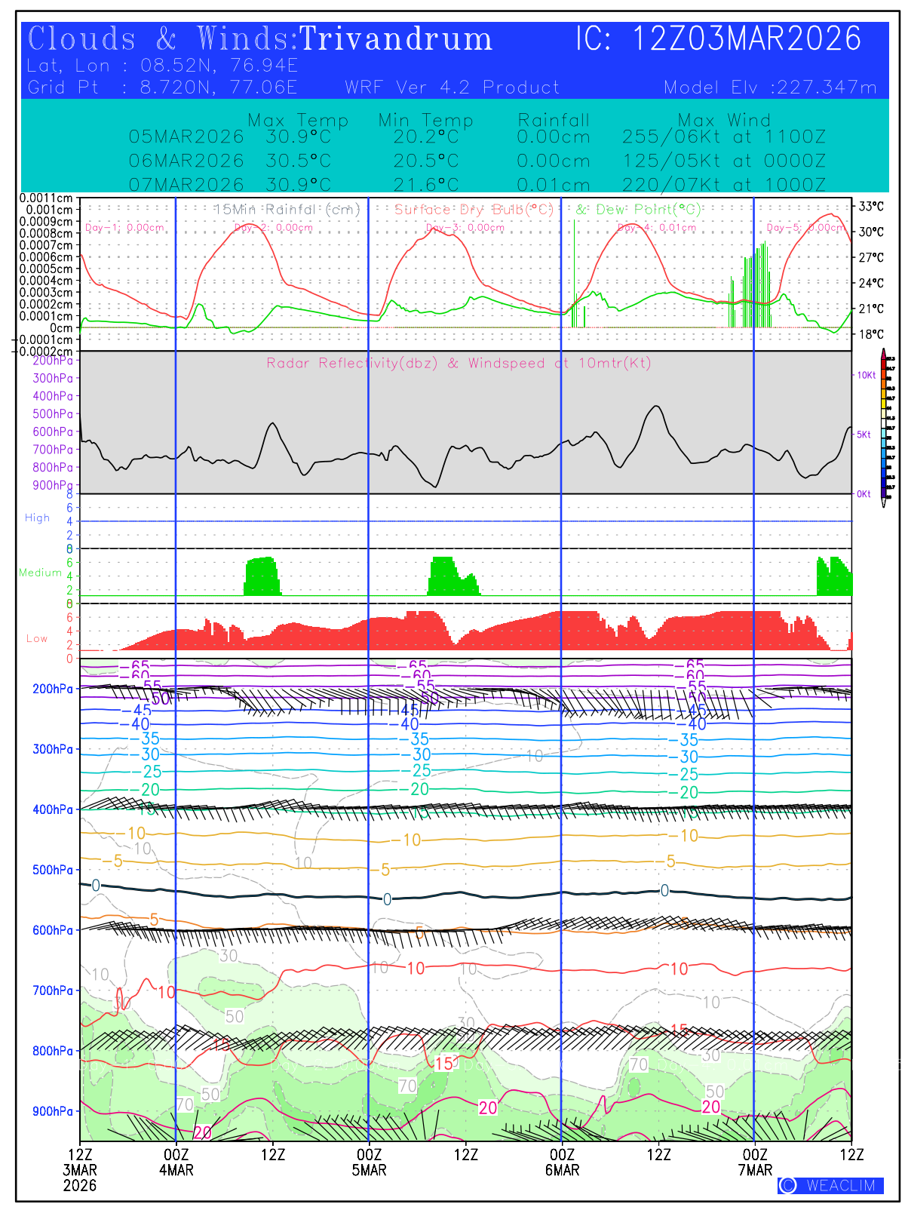Screen dimensions: 905x1207
Task: Click the WEACLIM copyright logo
Action: [x=830, y=1185]
